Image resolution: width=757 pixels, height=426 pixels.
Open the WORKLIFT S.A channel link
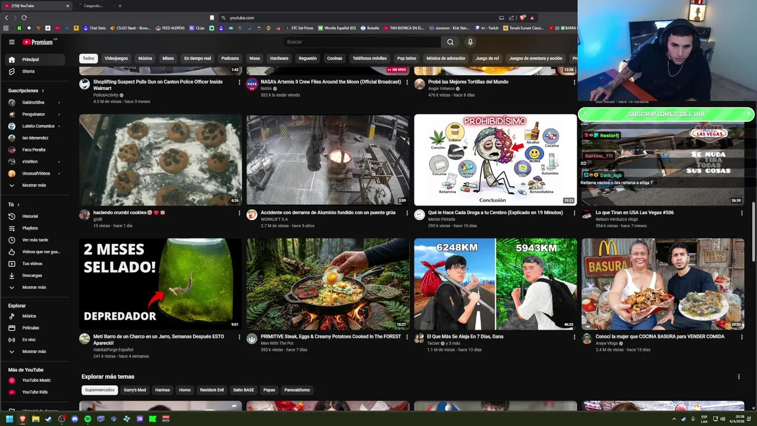tap(274, 220)
